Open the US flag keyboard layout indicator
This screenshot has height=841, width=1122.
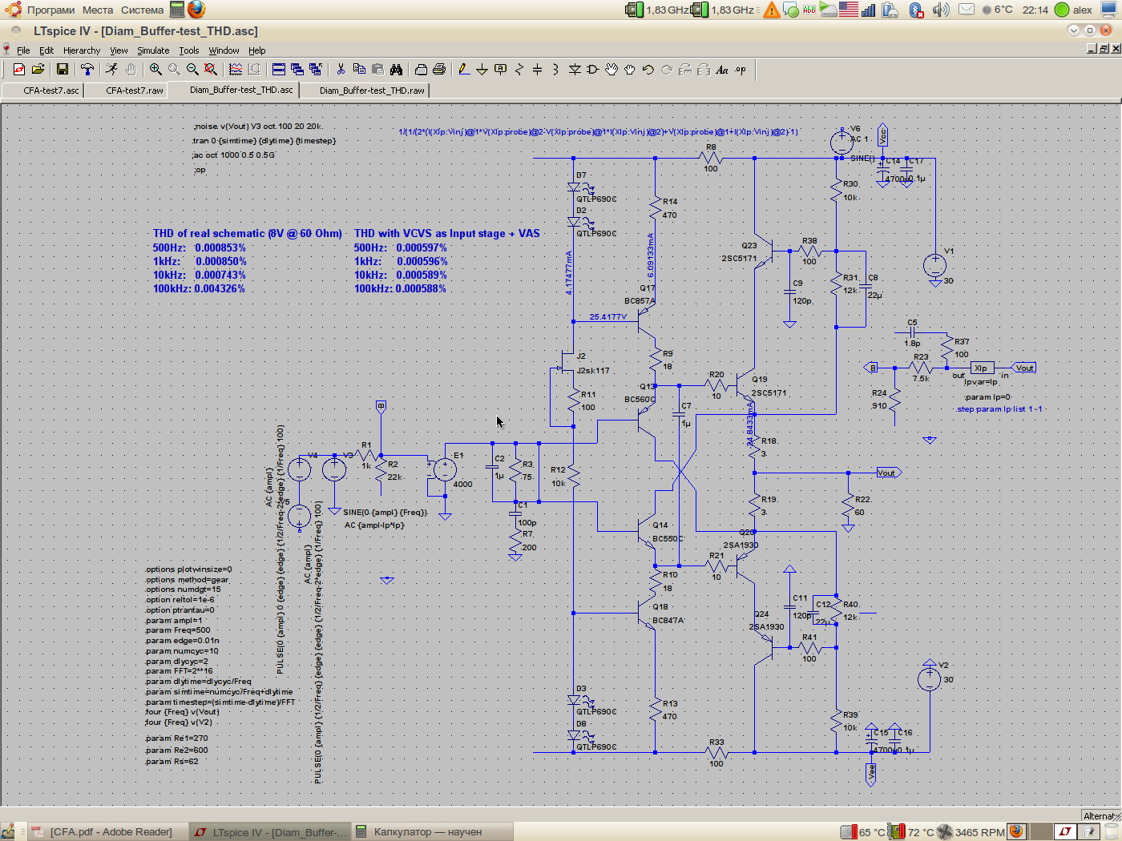(x=848, y=10)
